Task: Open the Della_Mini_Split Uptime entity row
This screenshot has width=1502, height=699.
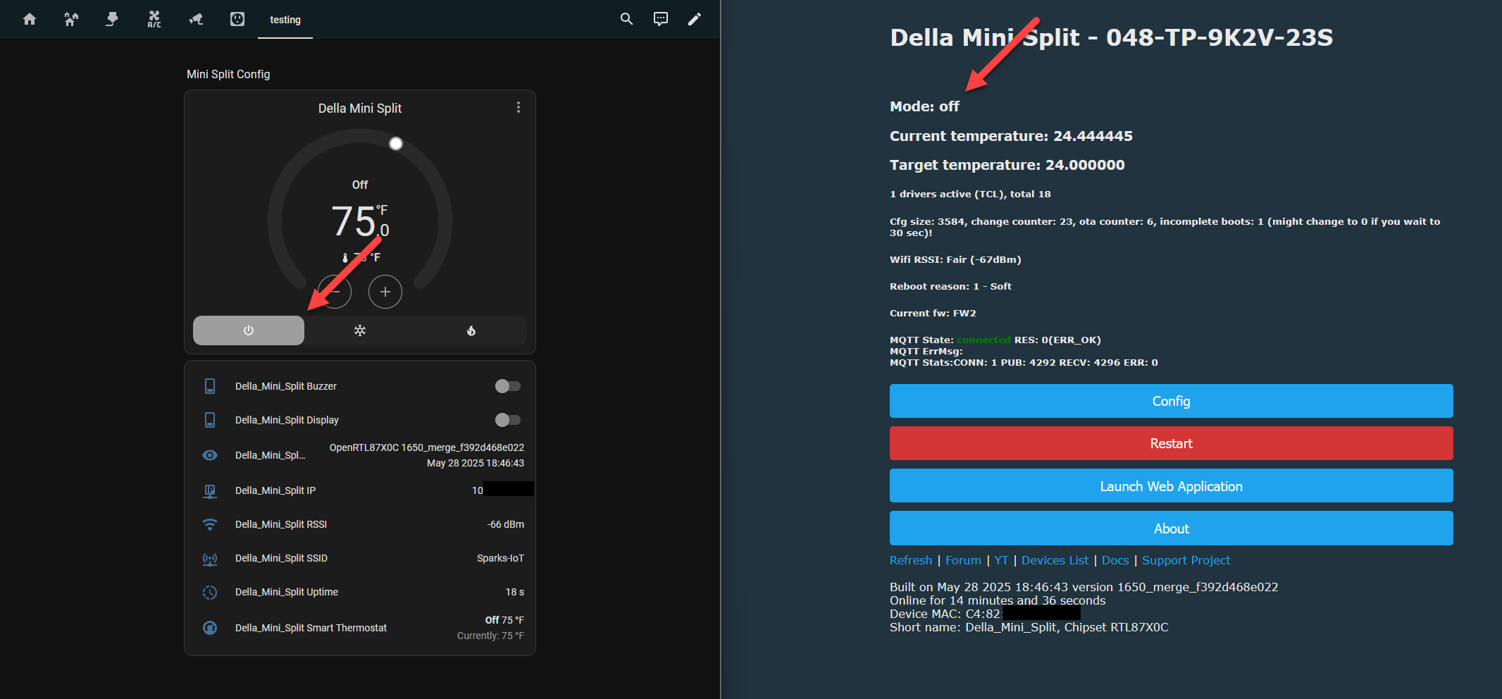Action: point(360,592)
